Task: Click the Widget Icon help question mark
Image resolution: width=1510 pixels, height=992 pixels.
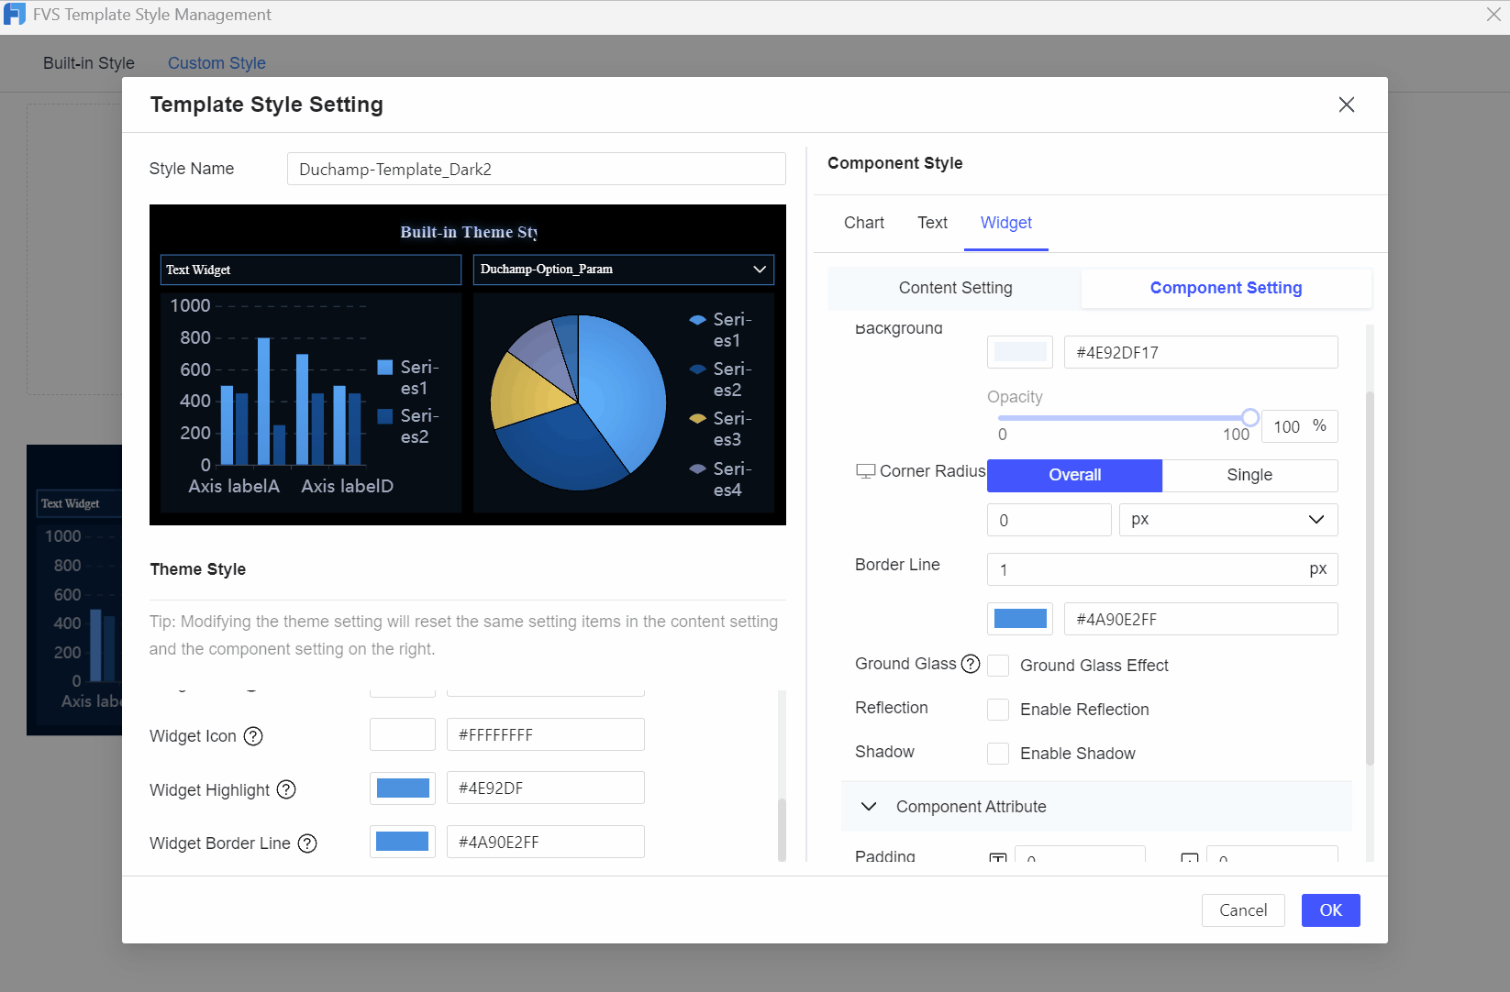Action: click(x=253, y=736)
